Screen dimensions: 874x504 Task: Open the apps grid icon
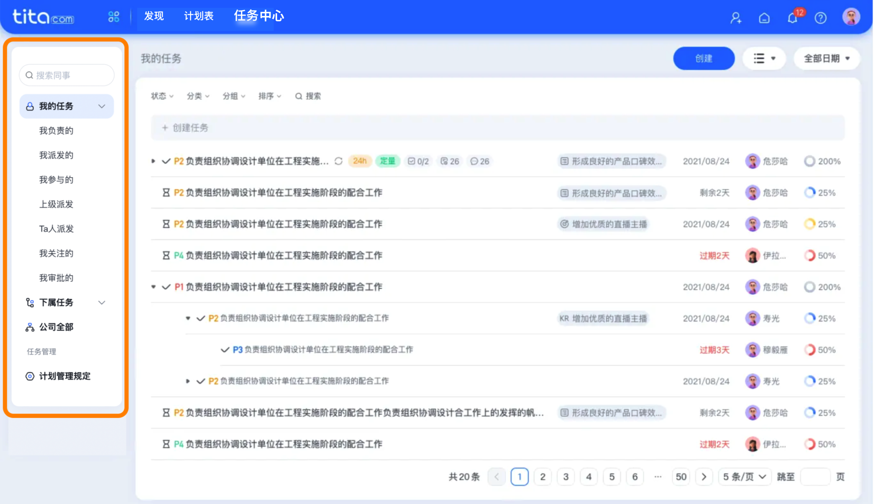coord(113,17)
